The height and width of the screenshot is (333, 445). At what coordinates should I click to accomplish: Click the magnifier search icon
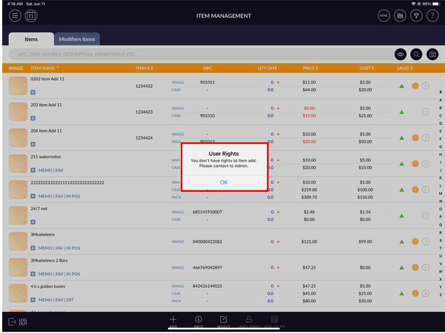[416, 54]
